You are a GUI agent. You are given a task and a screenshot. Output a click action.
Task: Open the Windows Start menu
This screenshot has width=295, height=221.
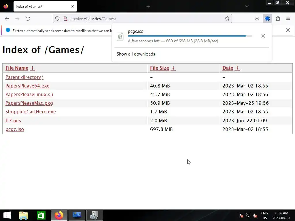point(7,215)
